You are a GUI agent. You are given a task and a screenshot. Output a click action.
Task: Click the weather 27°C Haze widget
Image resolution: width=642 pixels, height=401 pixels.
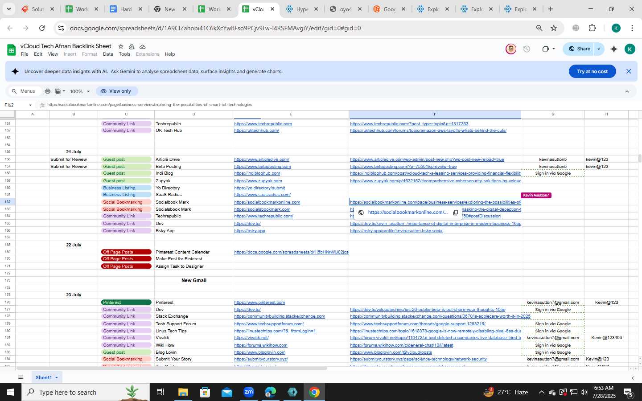click(506, 392)
